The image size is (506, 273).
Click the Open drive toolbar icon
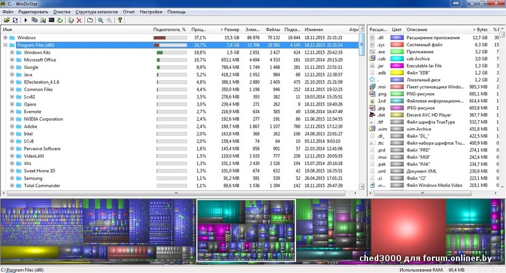coord(6,20)
